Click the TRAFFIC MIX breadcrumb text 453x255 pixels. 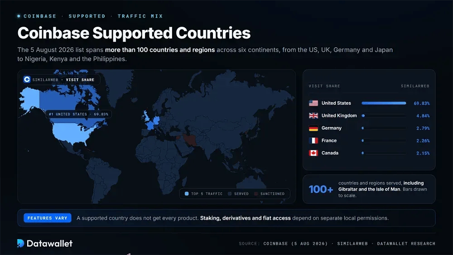(x=140, y=16)
